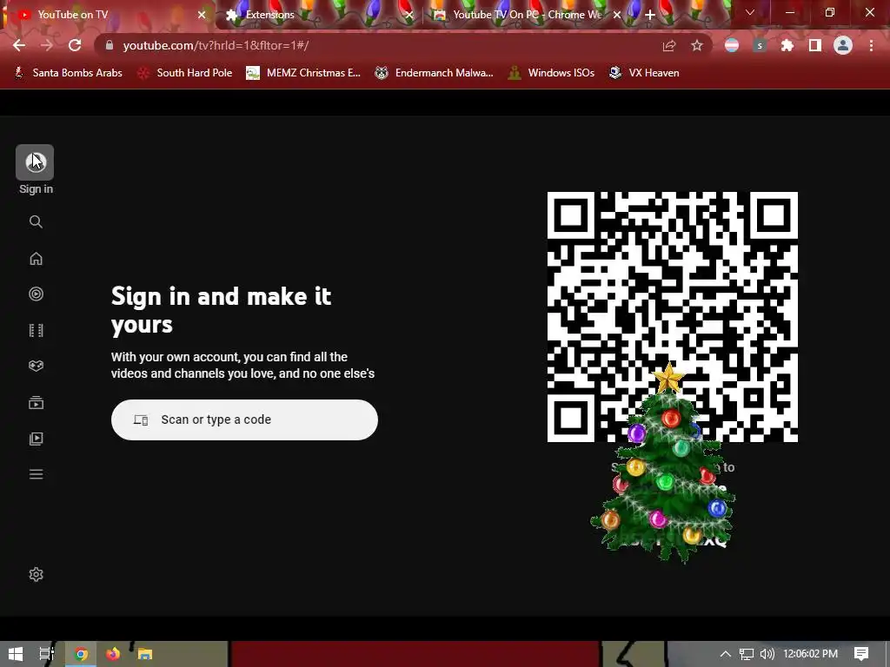Open the More menu lines icon

(36, 474)
